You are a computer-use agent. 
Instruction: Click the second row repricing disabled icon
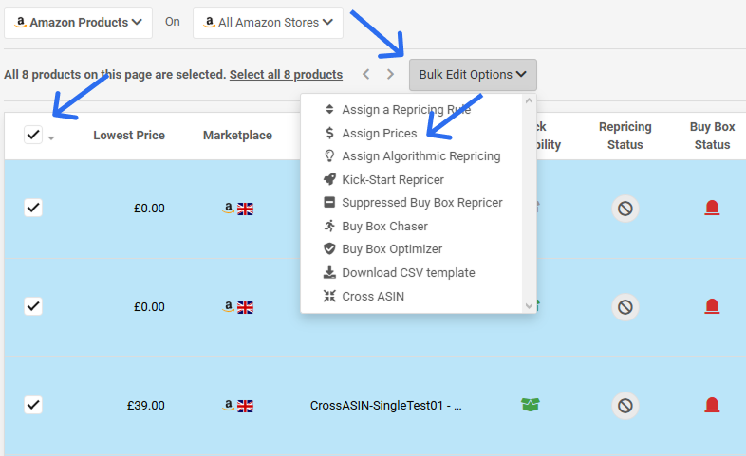[625, 307]
